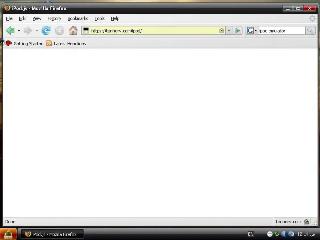
Task: Open the Google search engine selector
Action: pyautogui.click(x=252, y=31)
